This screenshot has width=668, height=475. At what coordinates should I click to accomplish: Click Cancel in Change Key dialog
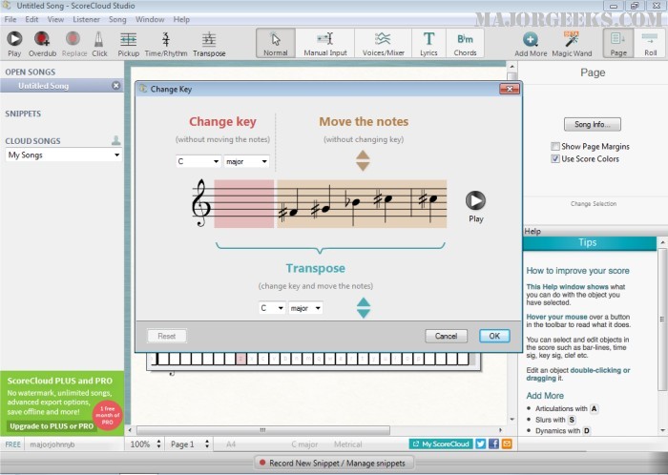(446, 336)
